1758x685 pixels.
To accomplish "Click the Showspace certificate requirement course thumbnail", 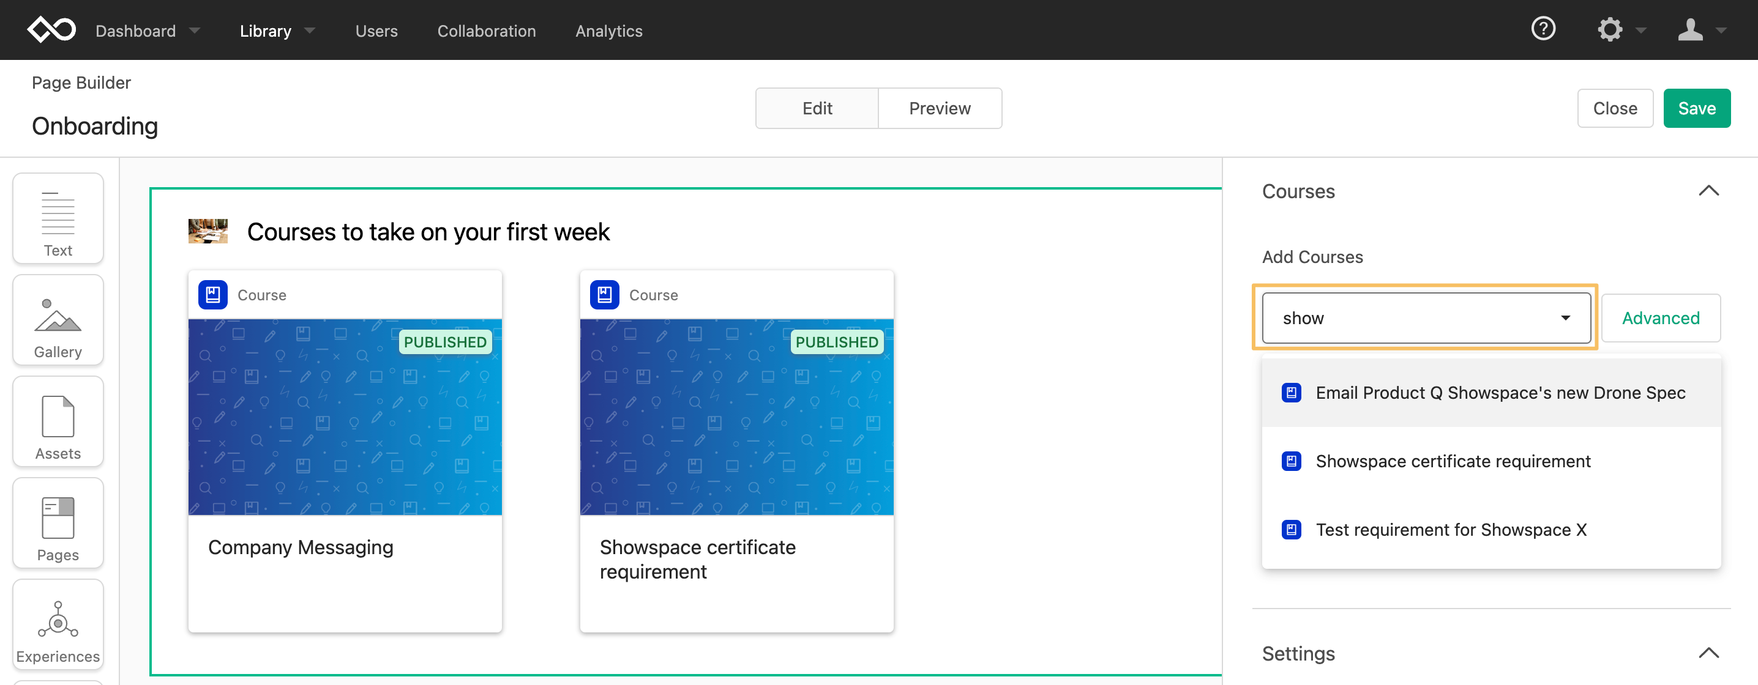I will tap(737, 417).
